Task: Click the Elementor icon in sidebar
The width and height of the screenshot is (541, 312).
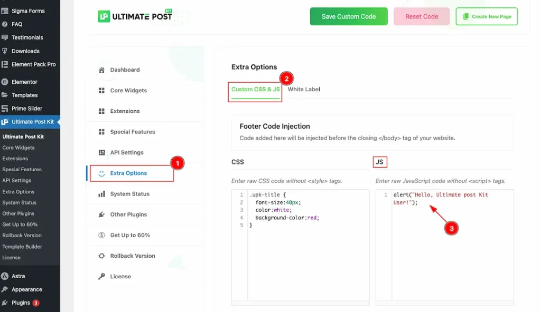Action: click(4, 82)
